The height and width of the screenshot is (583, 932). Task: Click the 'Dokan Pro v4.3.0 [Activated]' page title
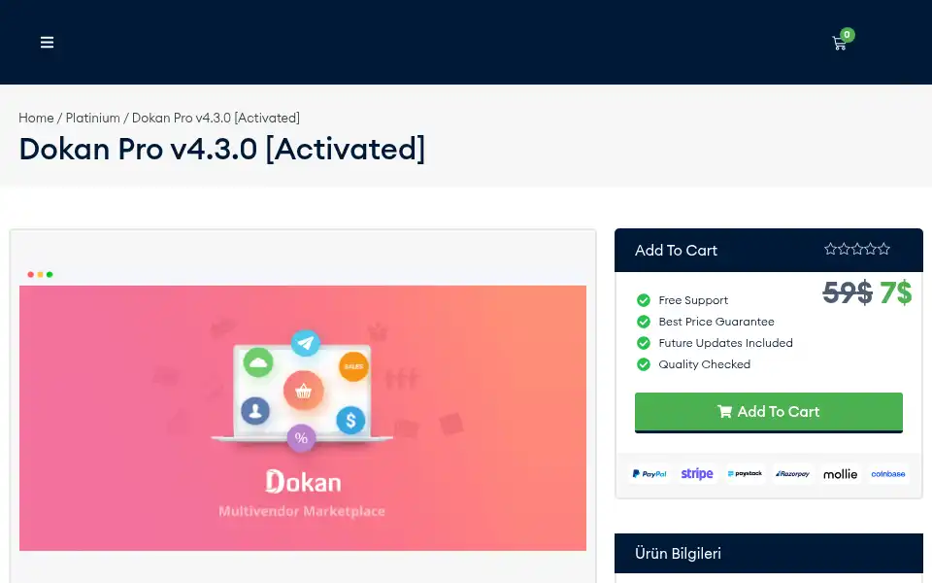pos(222,149)
